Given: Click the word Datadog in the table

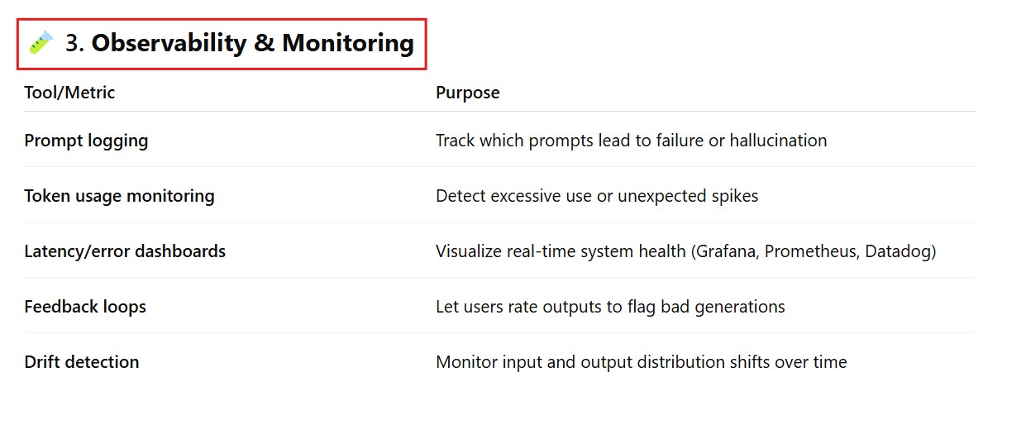Looking at the screenshot, I should (x=900, y=251).
